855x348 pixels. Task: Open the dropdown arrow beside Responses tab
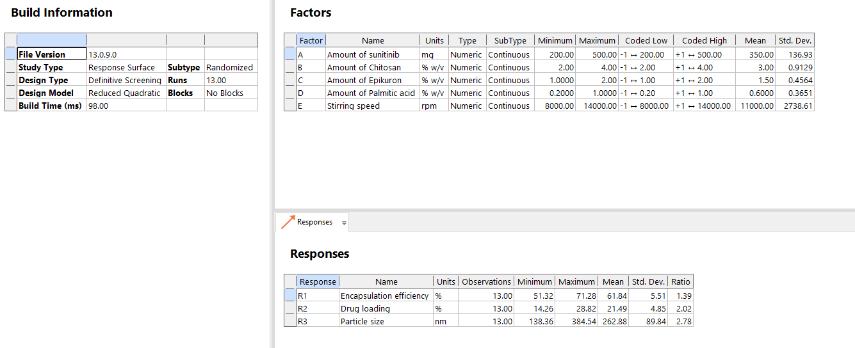344,223
